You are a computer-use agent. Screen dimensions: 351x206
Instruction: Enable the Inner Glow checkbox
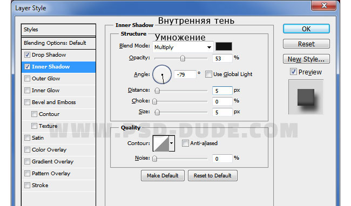click(28, 90)
